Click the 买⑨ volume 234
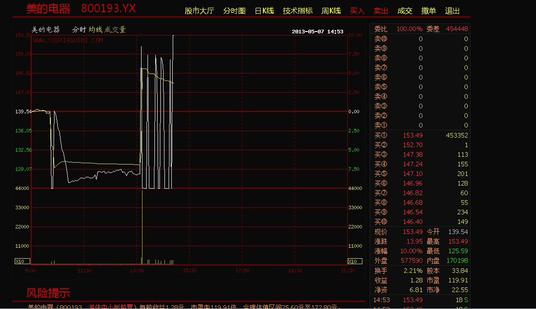536x309 pixels. 463,212
